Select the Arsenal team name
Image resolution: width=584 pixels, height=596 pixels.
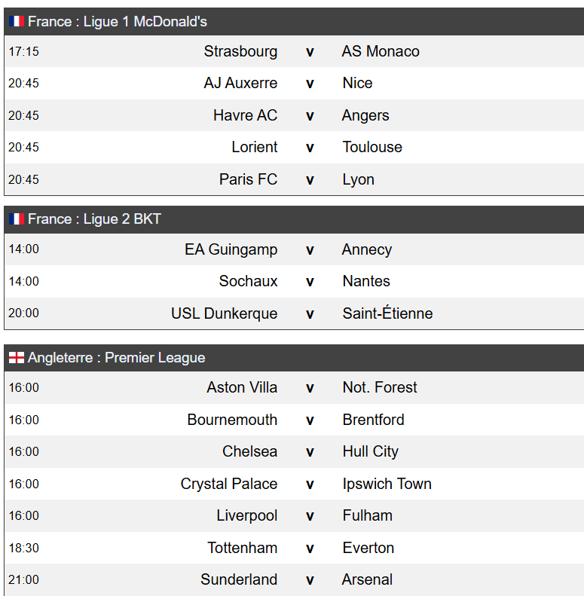click(x=367, y=579)
